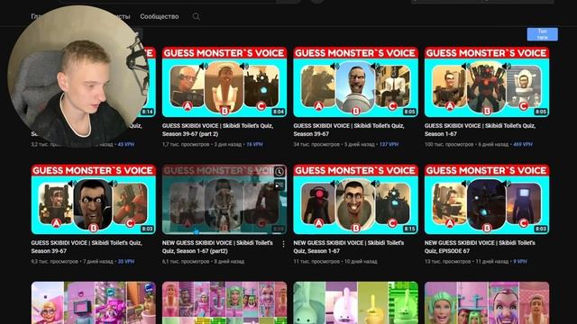Open title of video posted 5 дней назад
Screen dimensions: 577x324
349,130
